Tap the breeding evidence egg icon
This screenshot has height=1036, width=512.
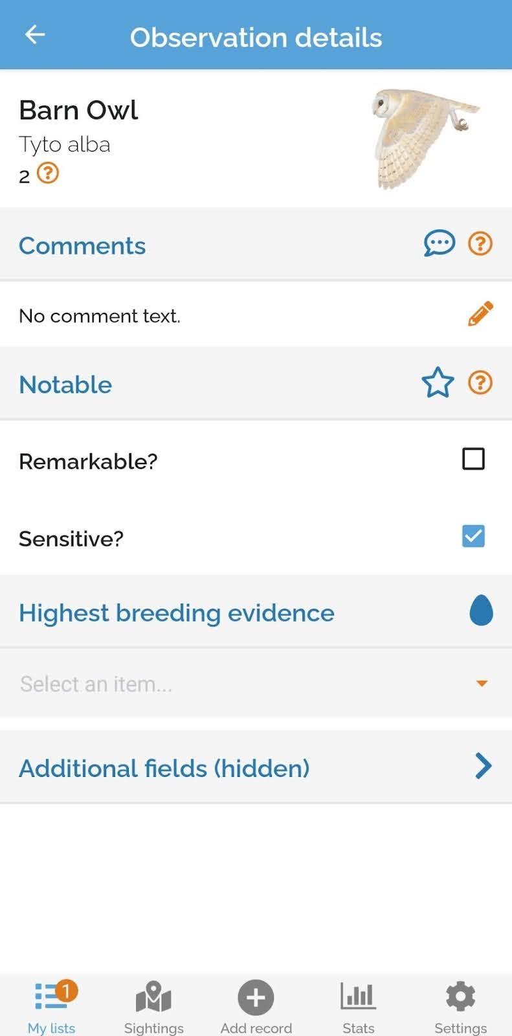481,611
